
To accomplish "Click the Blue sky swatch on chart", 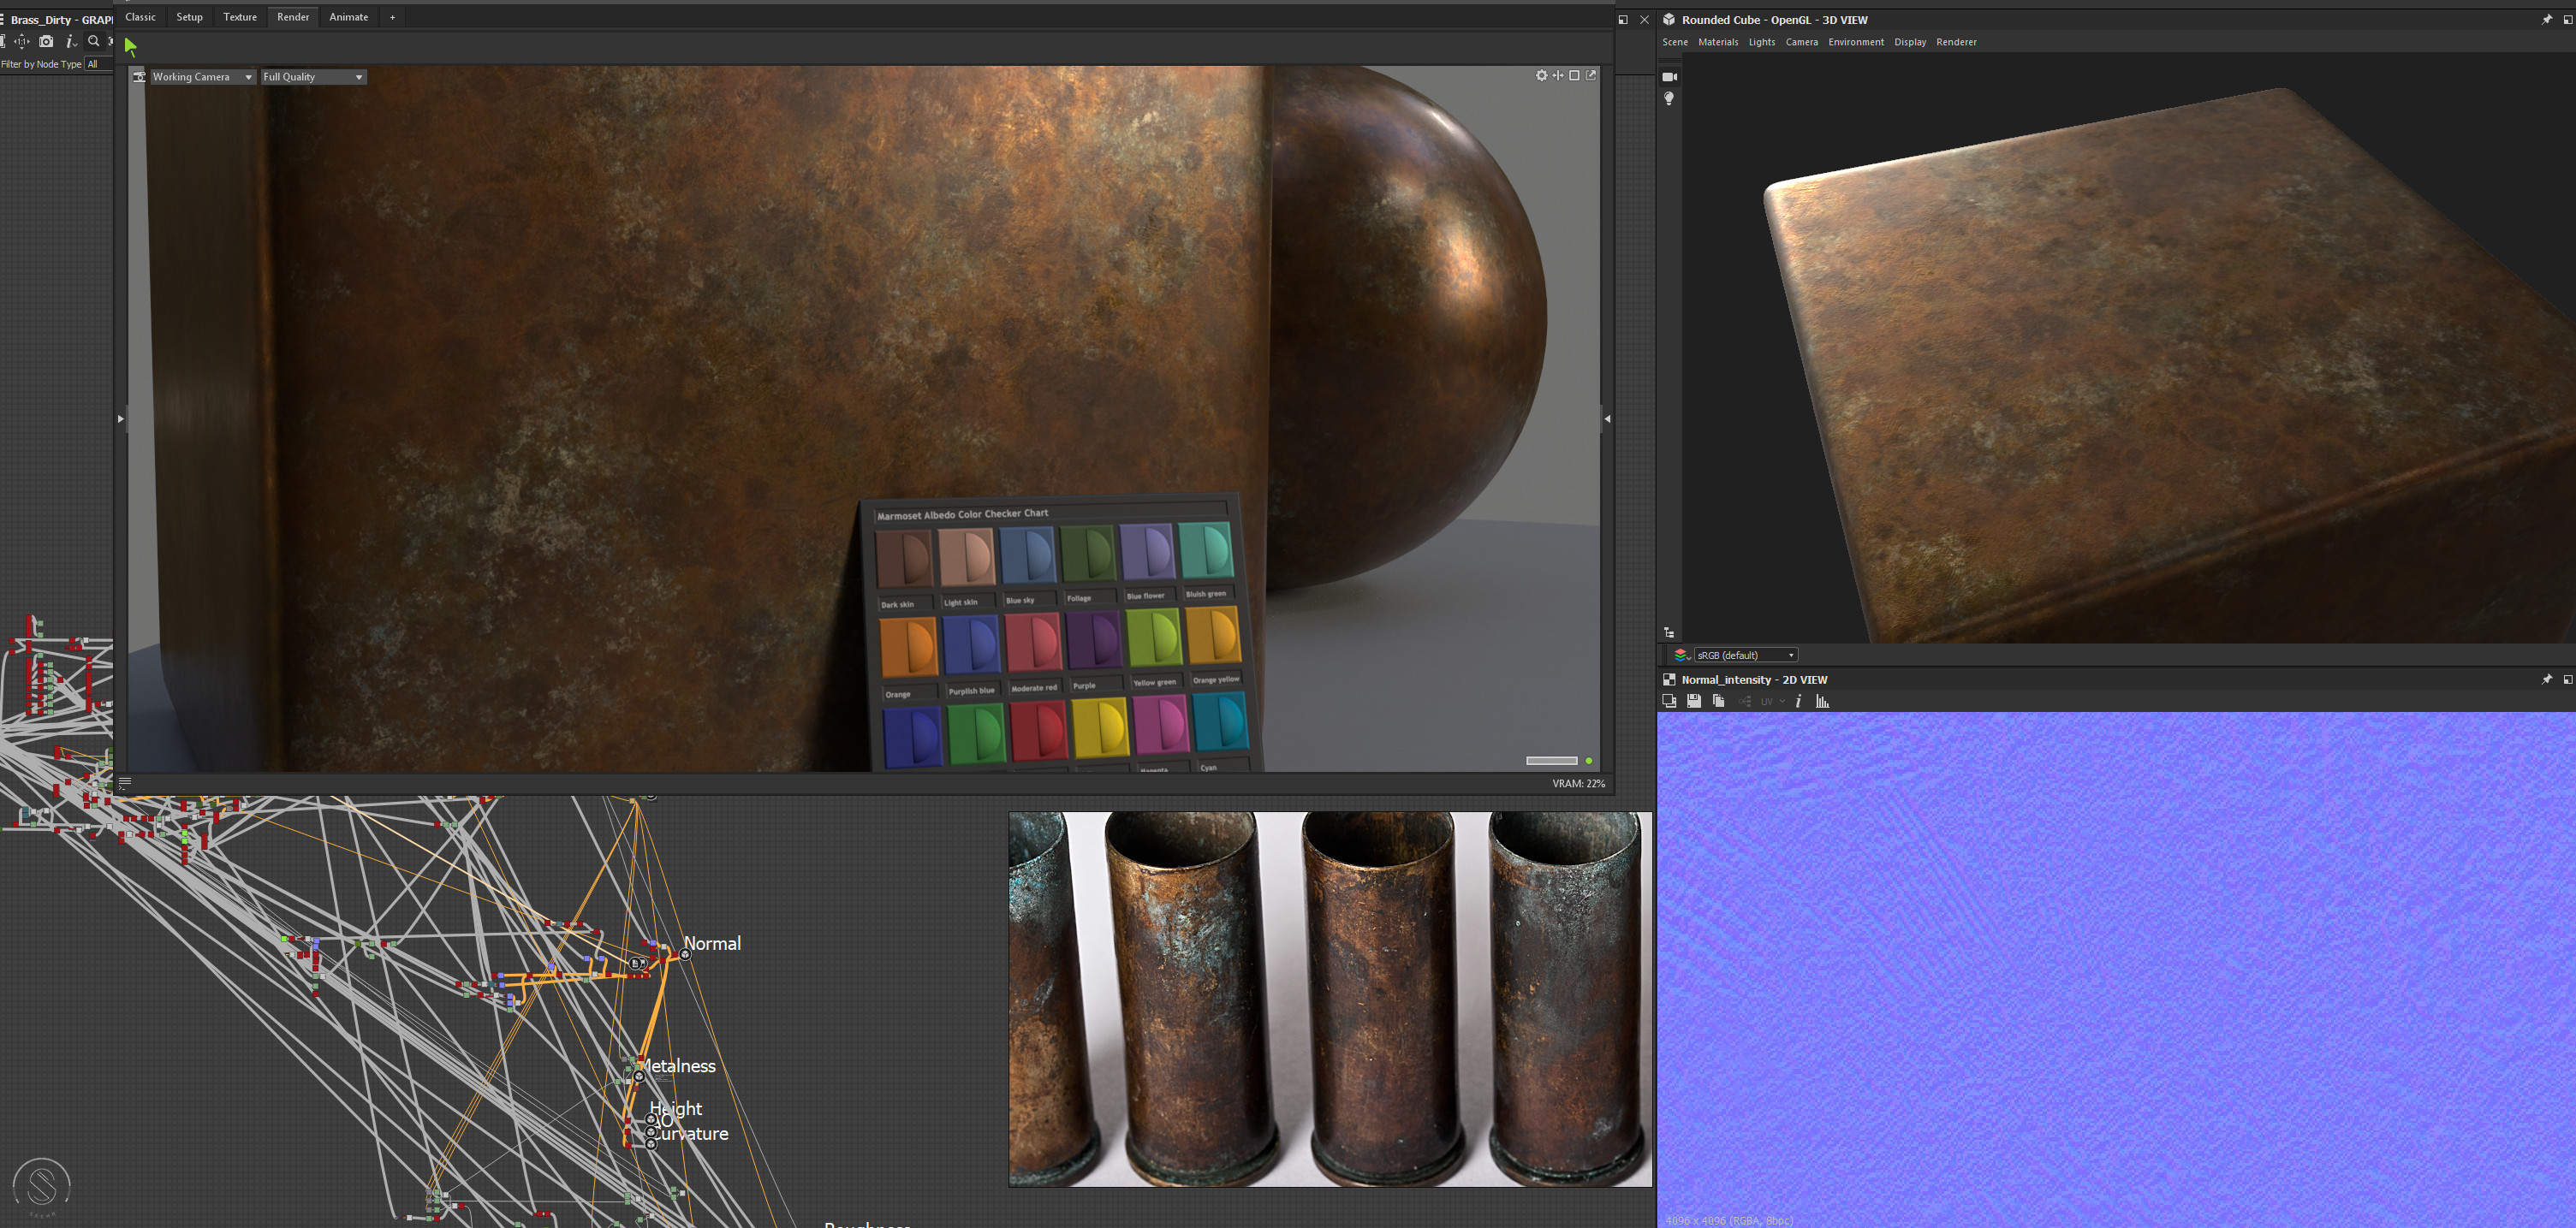I will (1027, 555).
